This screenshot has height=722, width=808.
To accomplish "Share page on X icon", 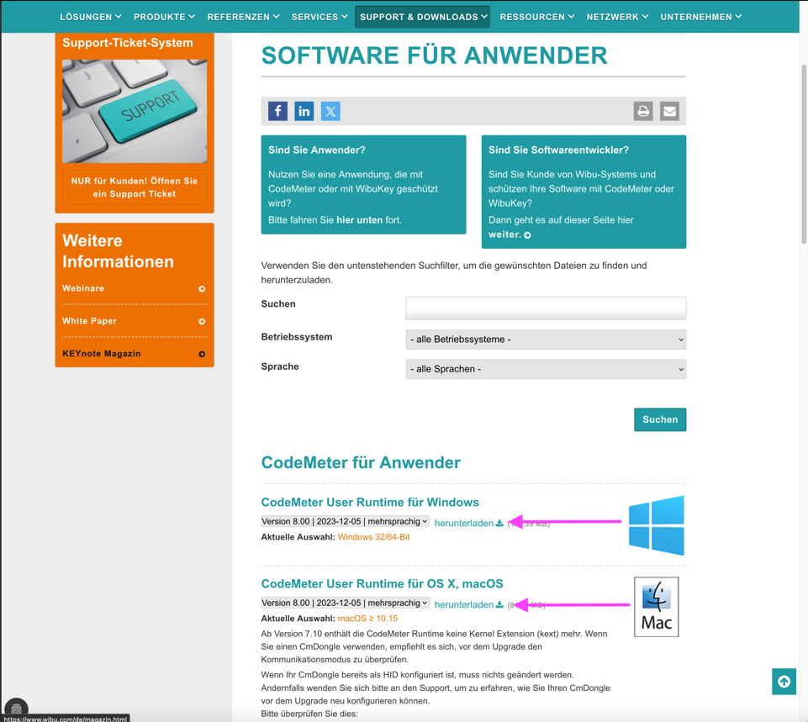I will (x=330, y=111).
